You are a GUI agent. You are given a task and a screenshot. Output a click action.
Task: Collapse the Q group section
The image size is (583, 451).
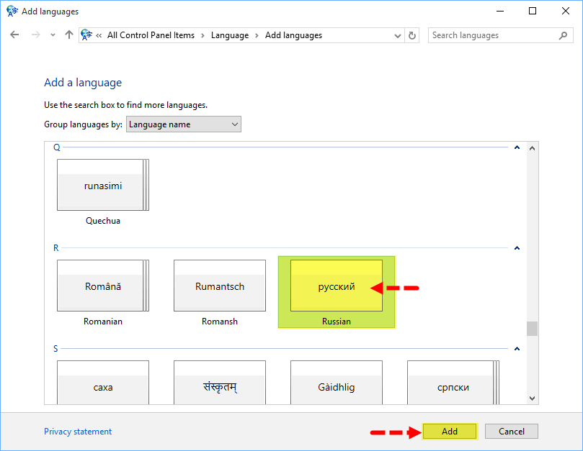517,147
